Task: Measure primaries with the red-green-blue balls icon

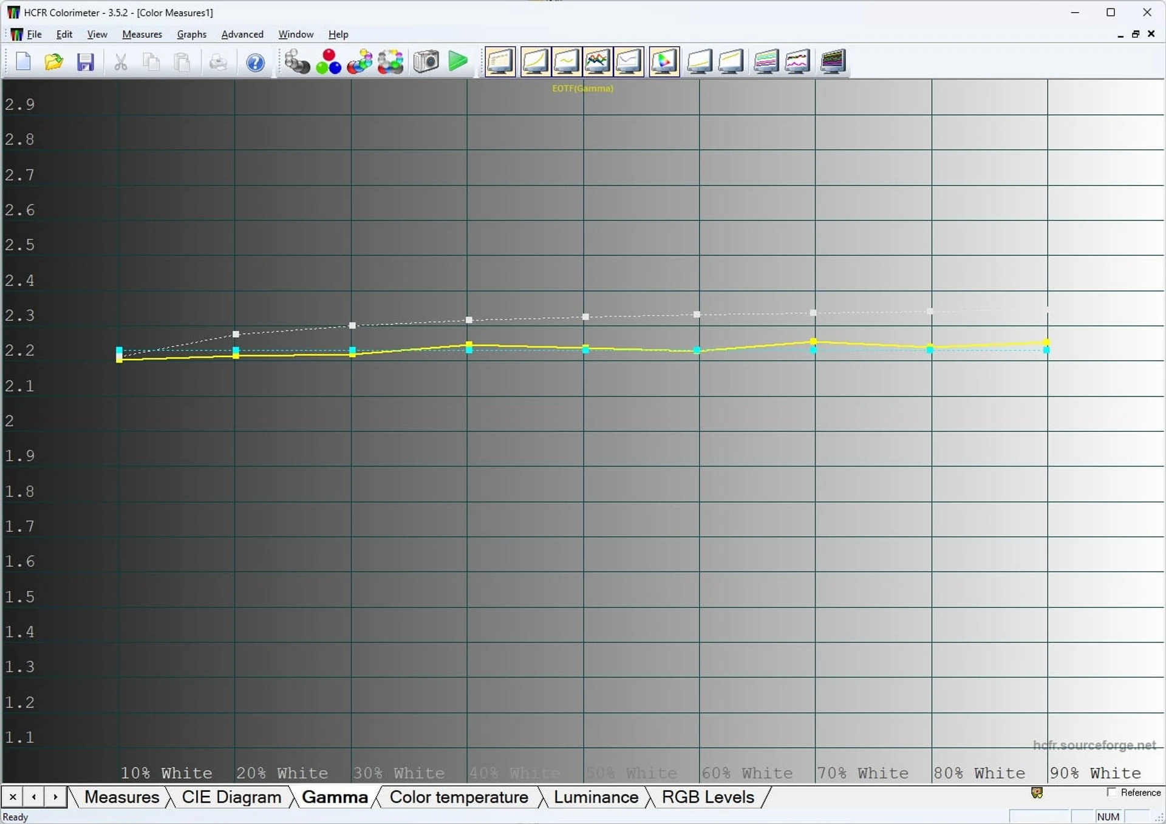Action: pos(329,62)
